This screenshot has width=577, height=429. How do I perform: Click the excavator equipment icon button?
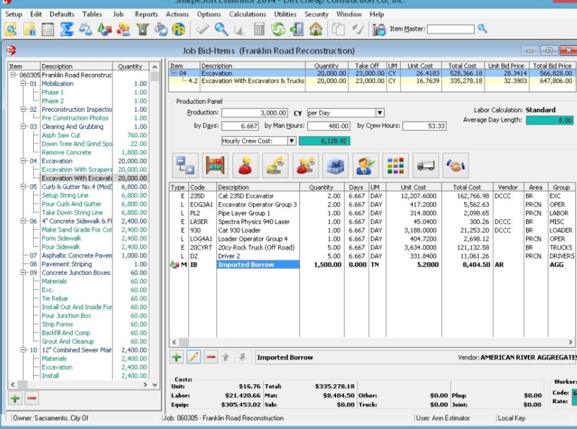(275, 166)
